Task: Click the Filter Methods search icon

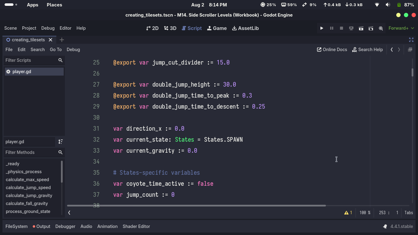Action: click(x=60, y=152)
